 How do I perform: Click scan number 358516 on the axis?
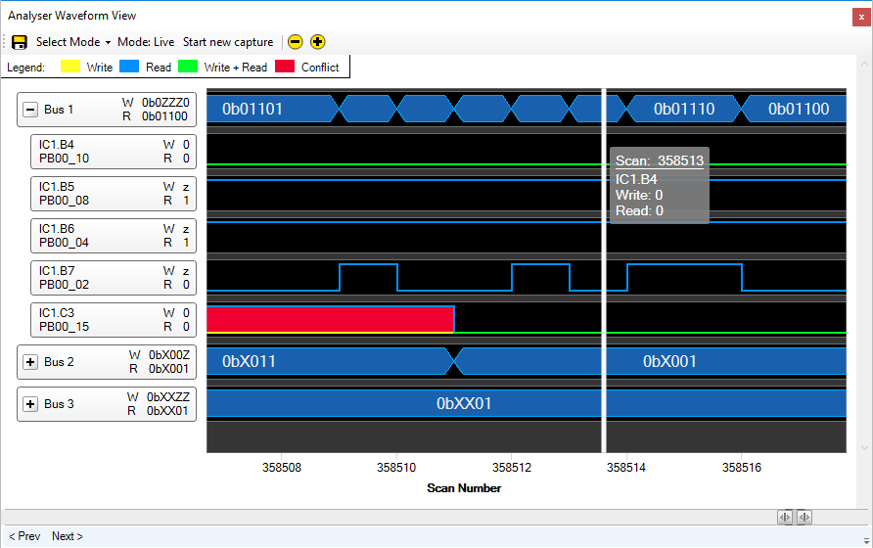[x=742, y=468]
